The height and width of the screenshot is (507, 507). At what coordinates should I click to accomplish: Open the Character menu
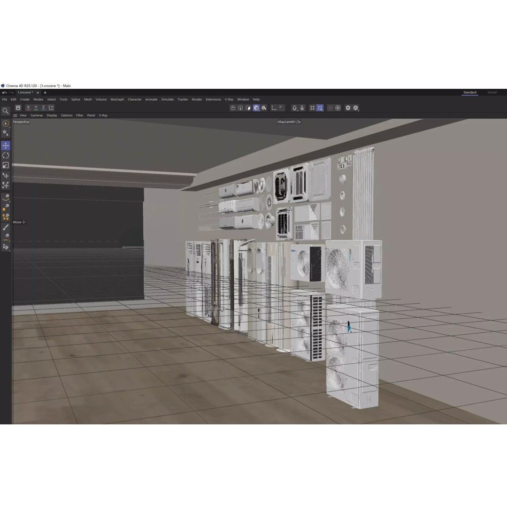point(135,100)
